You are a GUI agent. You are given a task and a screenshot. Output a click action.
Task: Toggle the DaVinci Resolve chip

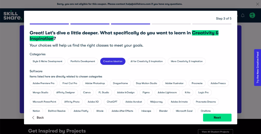57,110
